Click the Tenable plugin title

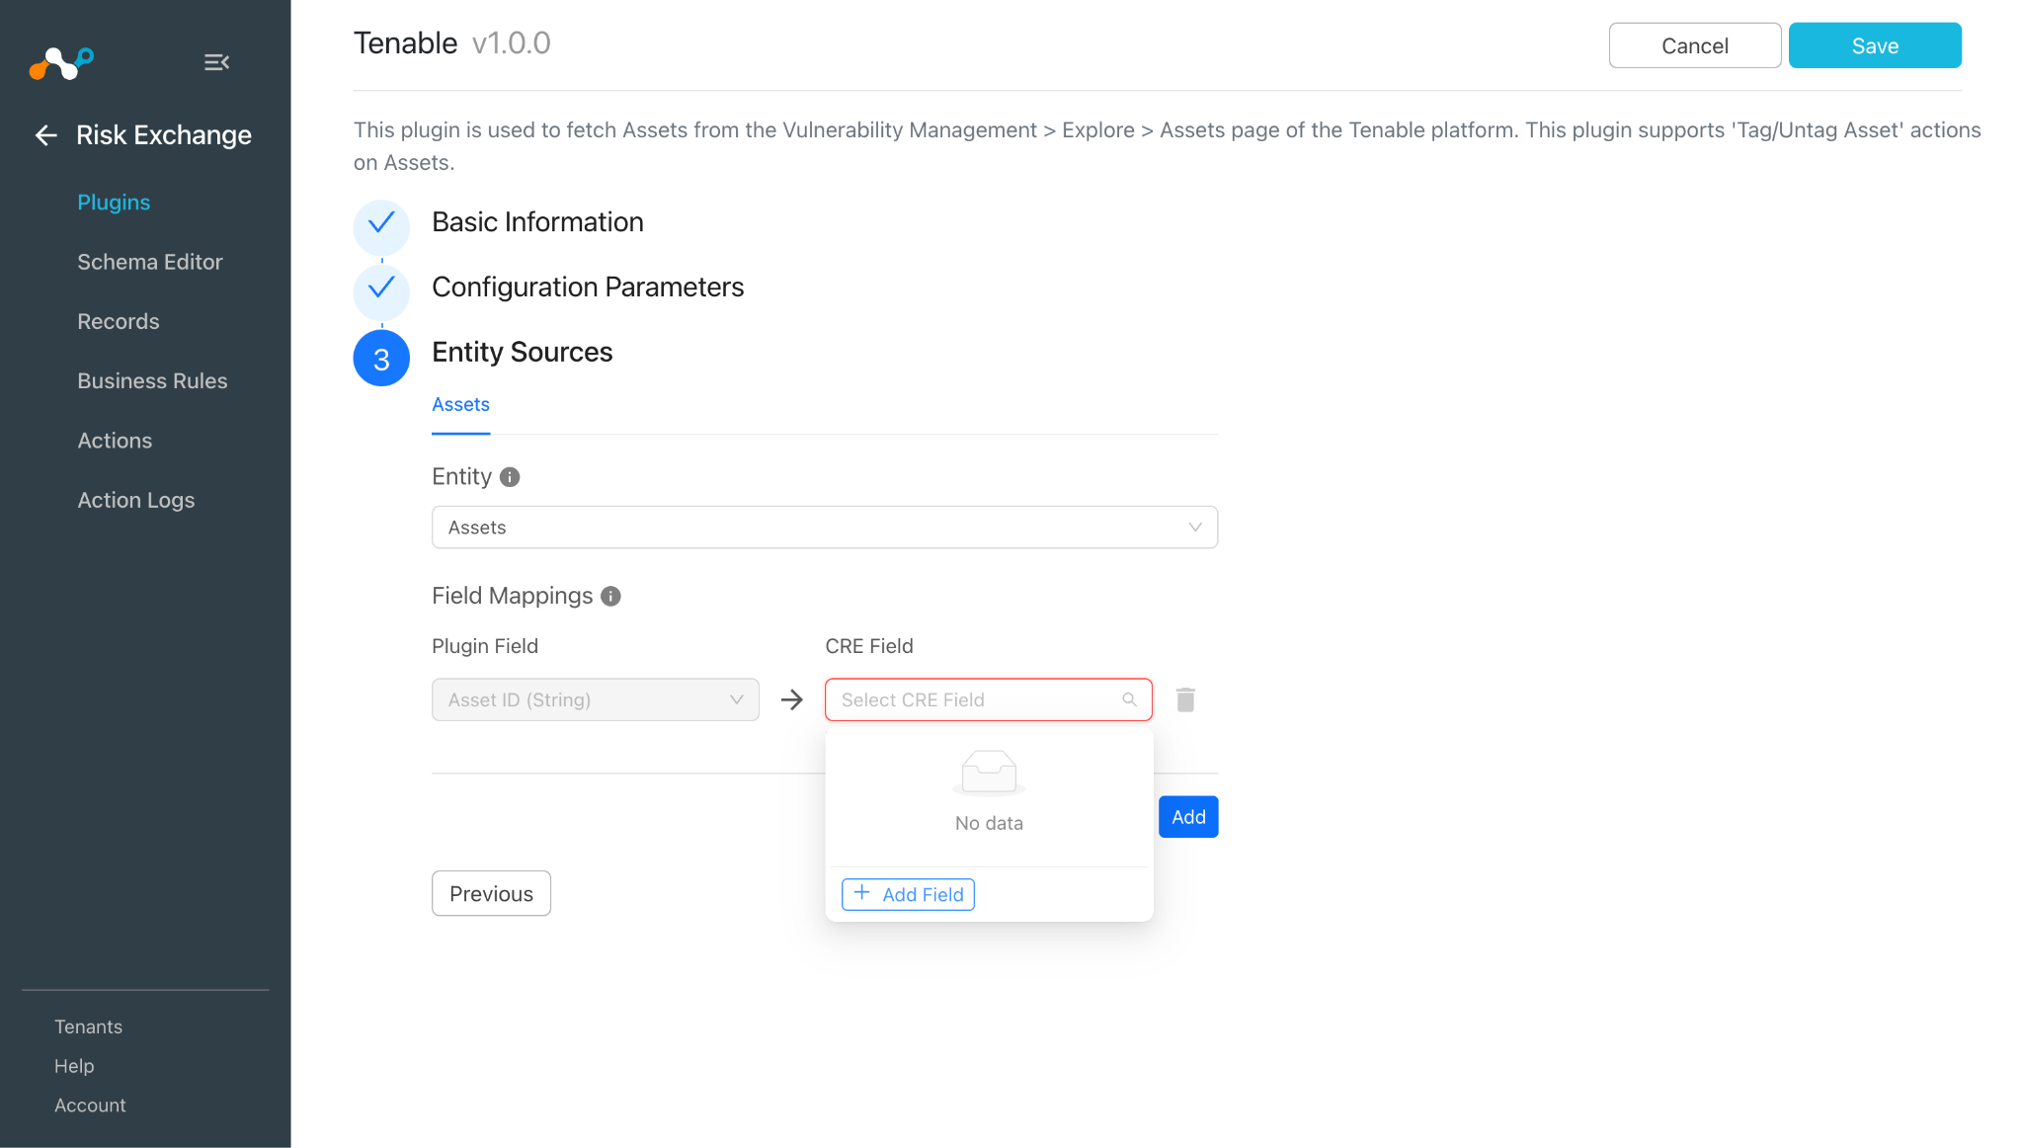coord(405,43)
